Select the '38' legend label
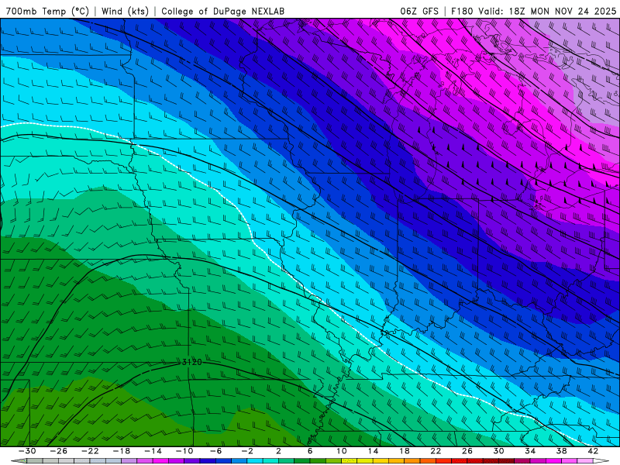The width and height of the screenshot is (620, 465). pos(561,451)
